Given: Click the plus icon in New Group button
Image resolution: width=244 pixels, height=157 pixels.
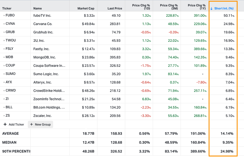Looking at the screenshot, I should [x=31, y=124].
